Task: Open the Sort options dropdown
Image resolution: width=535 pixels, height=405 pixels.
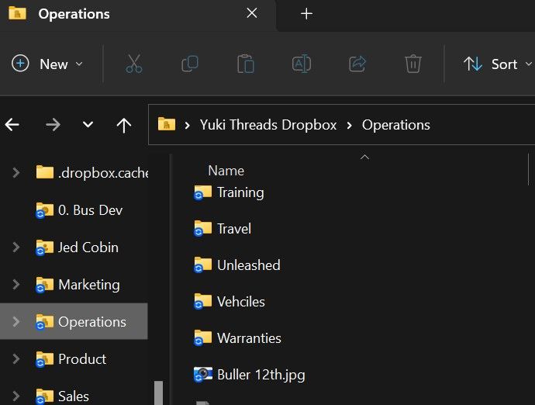Action: [x=498, y=64]
